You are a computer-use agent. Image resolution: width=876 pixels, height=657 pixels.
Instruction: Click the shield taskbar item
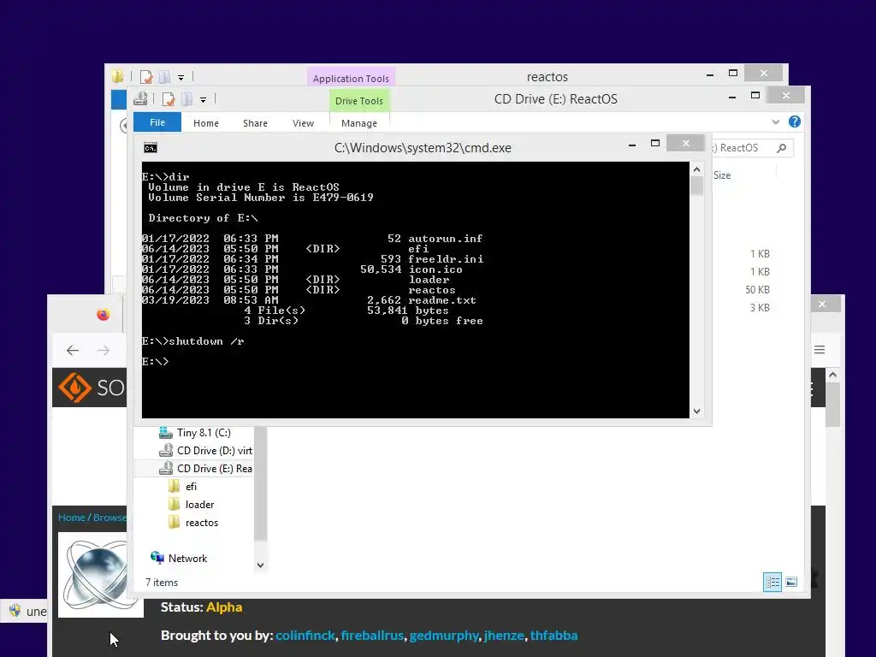25,611
